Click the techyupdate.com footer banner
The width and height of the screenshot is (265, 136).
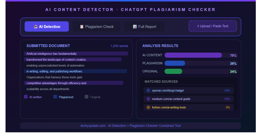point(130,126)
